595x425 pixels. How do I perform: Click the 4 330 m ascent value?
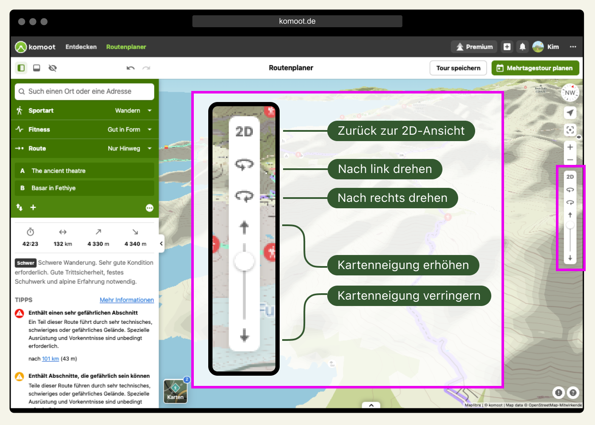(x=98, y=244)
